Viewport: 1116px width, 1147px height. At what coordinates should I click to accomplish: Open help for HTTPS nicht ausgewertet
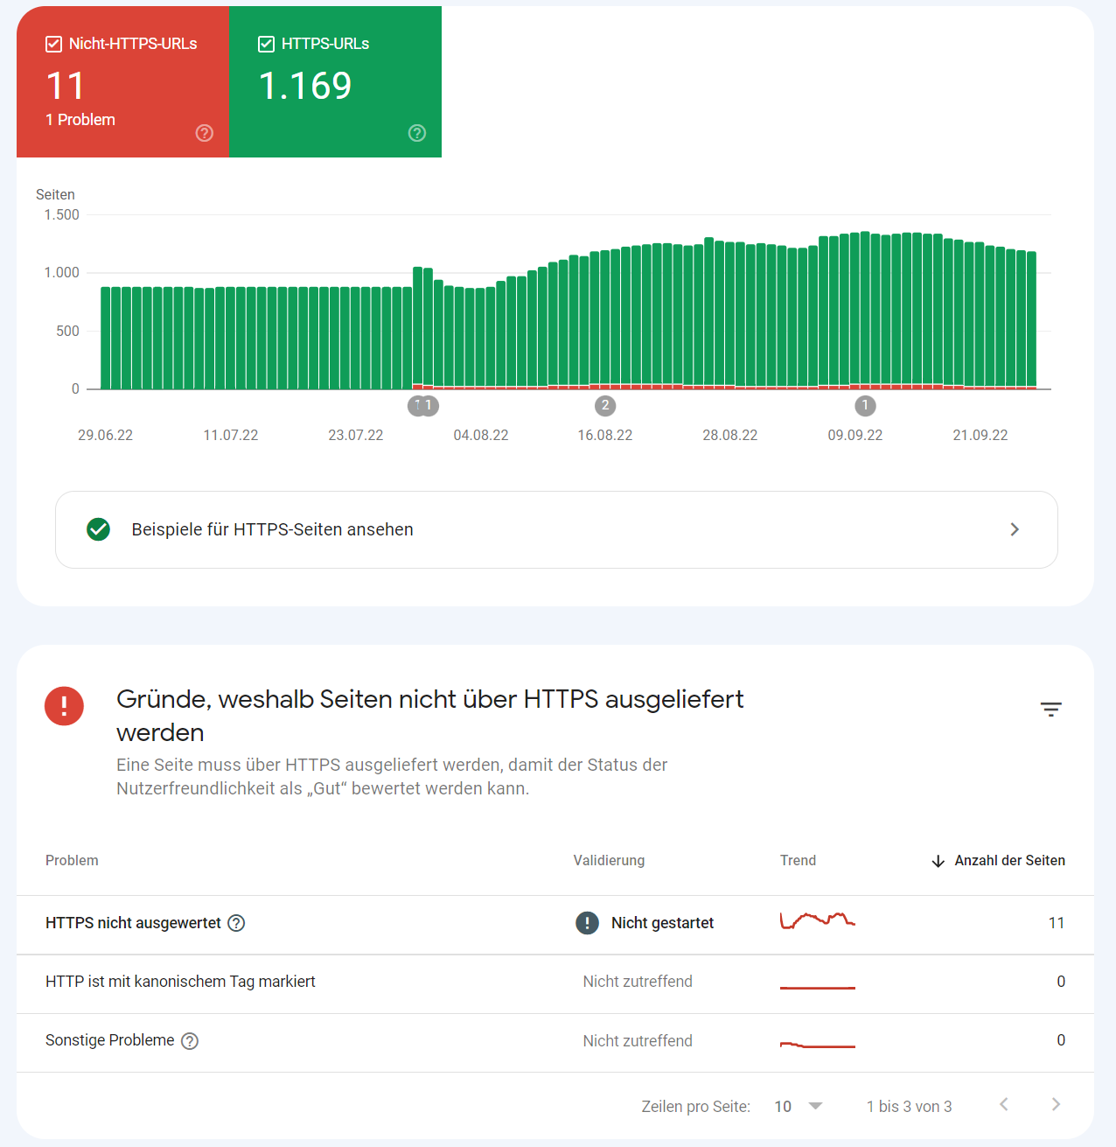click(236, 923)
